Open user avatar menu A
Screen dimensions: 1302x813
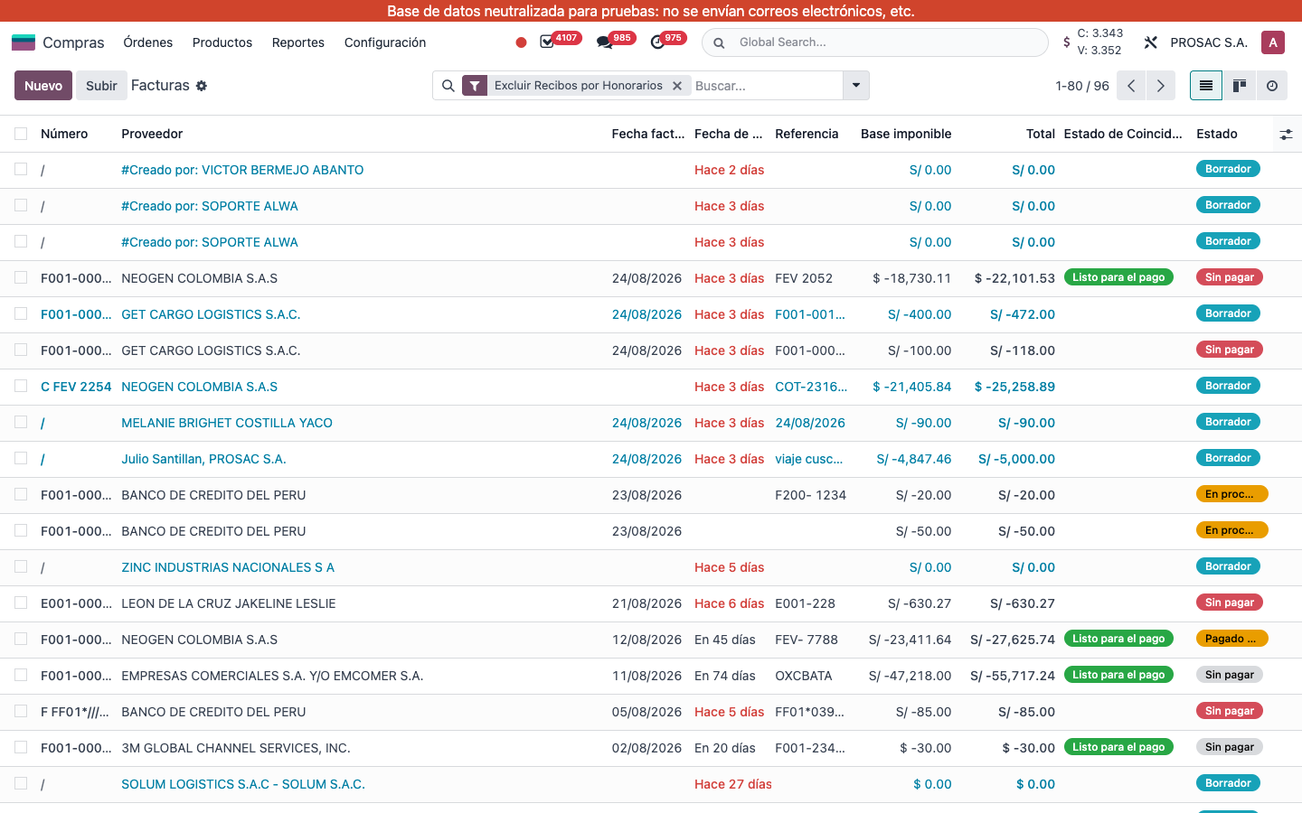tap(1273, 42)
